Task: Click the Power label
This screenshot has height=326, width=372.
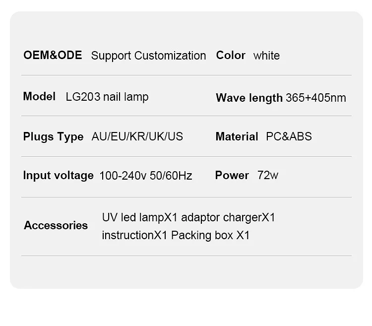Action: click(x=232, y=175)
